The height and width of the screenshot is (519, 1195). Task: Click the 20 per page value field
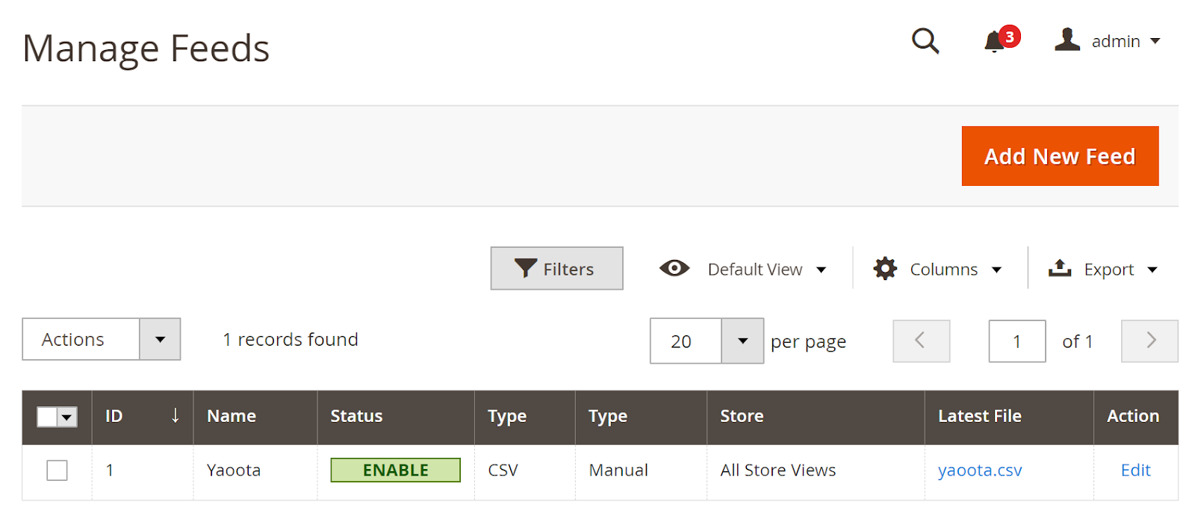pos(686,341)
